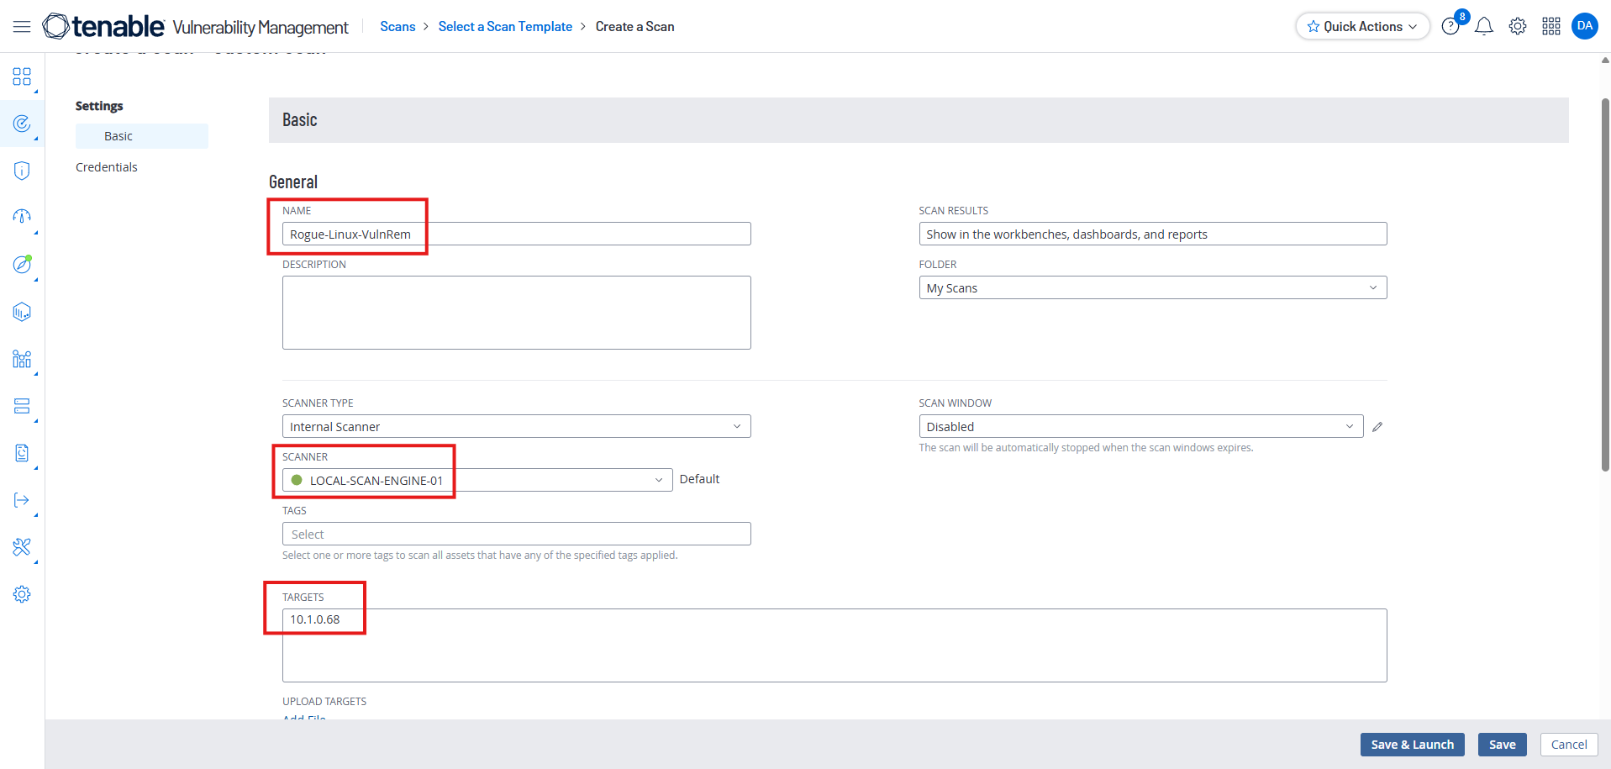Open the Scanner dropdown LOCAL-SCAN-ENGINE-01
This screenshot has width=1611, height=769.
click(477, 480)
